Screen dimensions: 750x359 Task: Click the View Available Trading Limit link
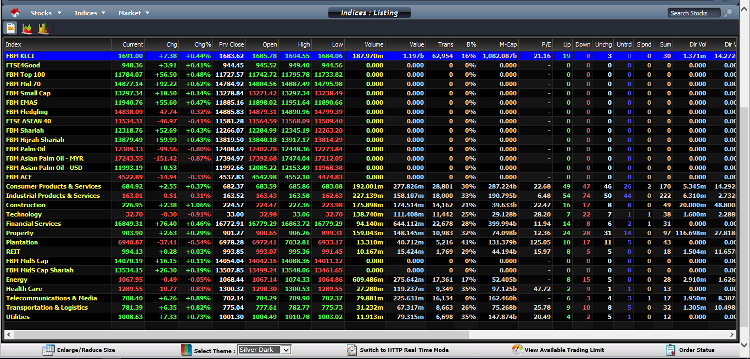(x=564, y=350)
